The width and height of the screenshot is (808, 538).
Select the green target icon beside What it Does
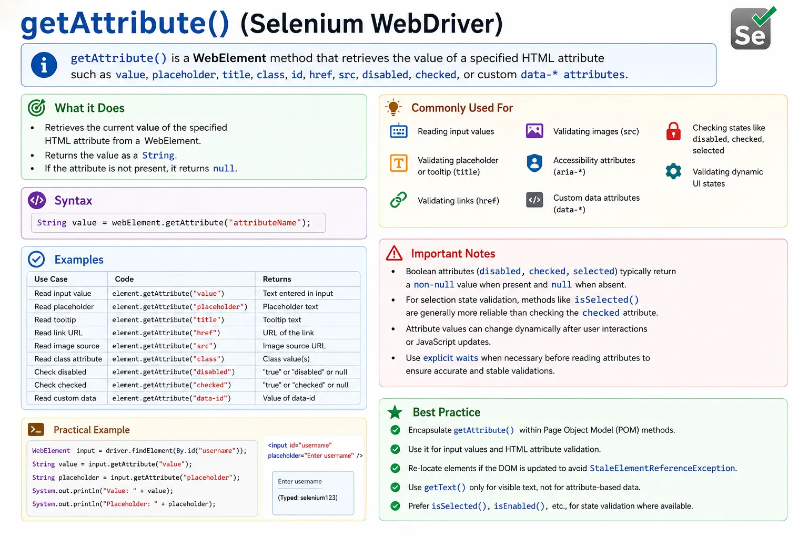[x=37, y=108]
